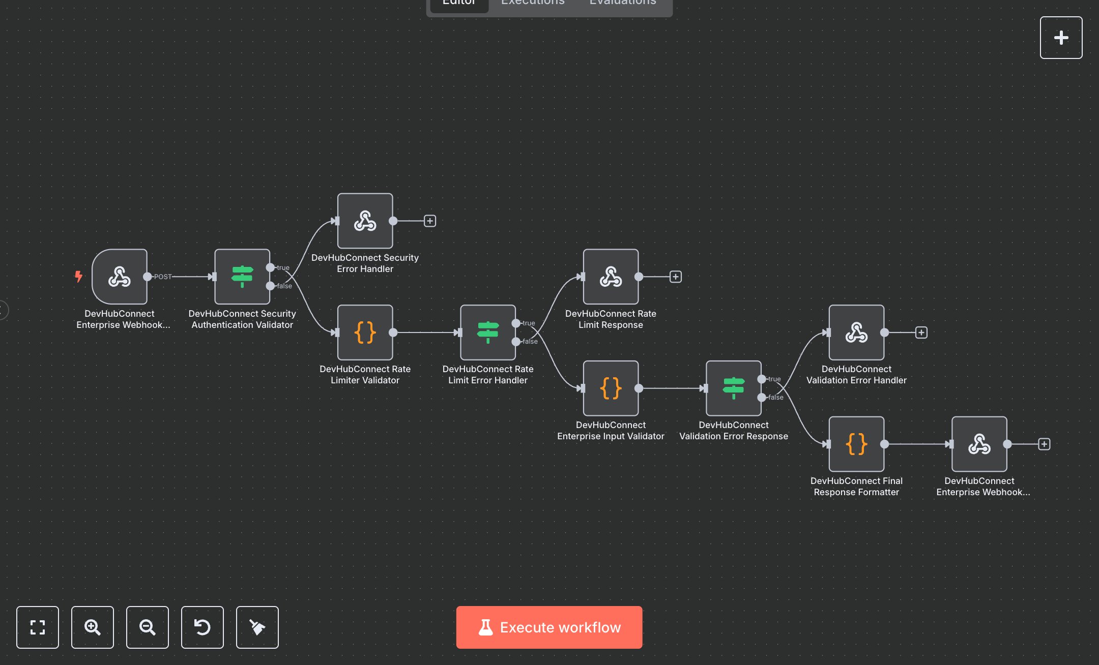Click the Execute workflow button

point(549,627)
